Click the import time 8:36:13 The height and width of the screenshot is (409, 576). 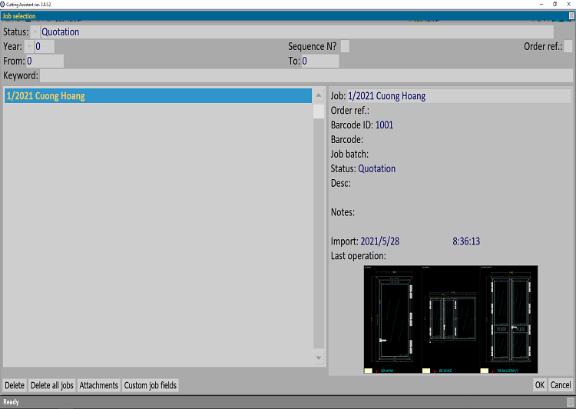(x=466, y=241)
